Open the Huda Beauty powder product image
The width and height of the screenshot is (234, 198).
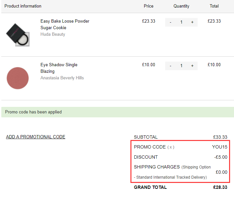tap(18, 35)
